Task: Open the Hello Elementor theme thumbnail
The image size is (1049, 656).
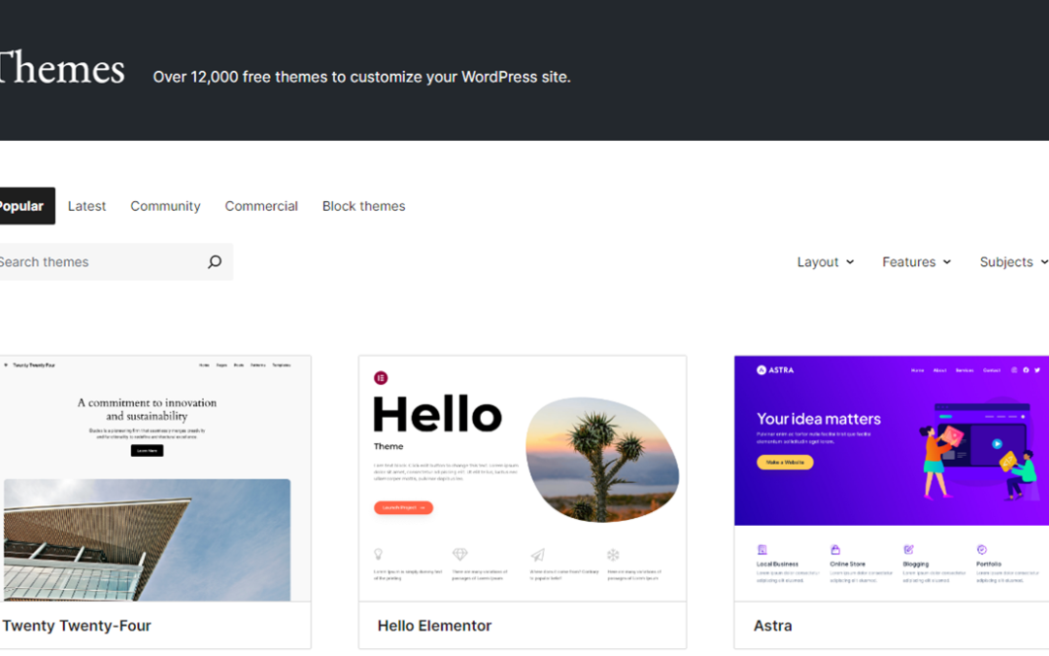Action: point(523,478)
